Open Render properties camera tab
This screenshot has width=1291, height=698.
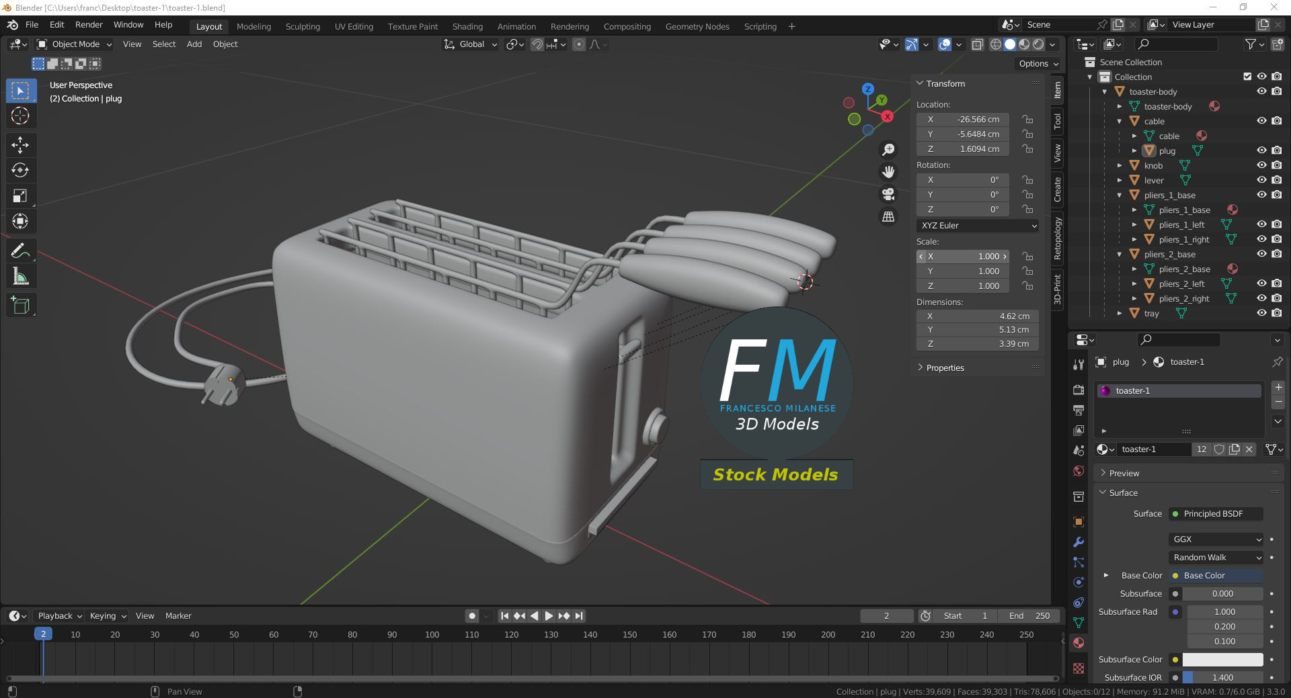pos(1079,390)
